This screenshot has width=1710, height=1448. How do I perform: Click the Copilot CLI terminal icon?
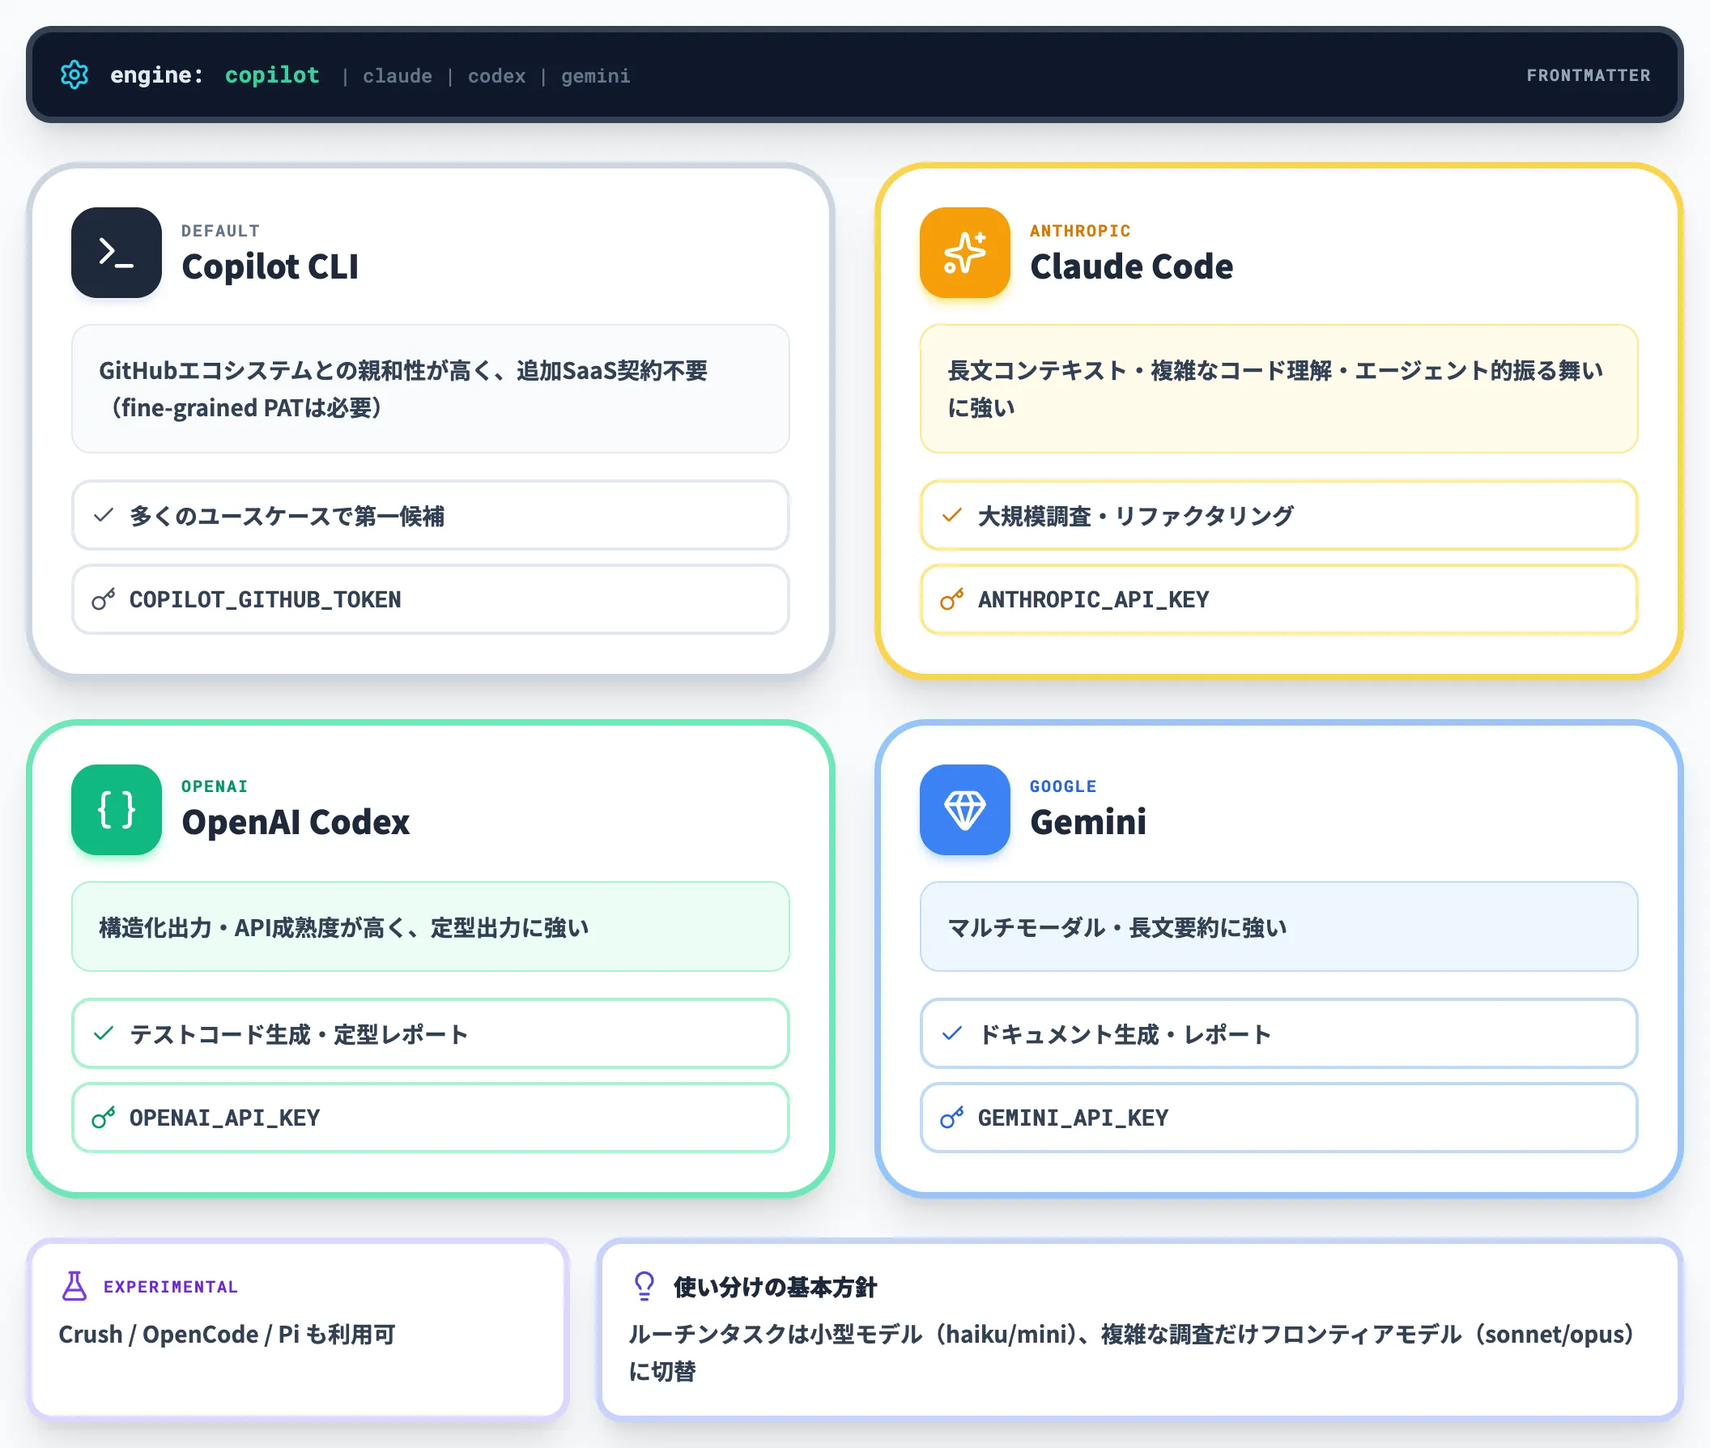[x=117, y=252]
